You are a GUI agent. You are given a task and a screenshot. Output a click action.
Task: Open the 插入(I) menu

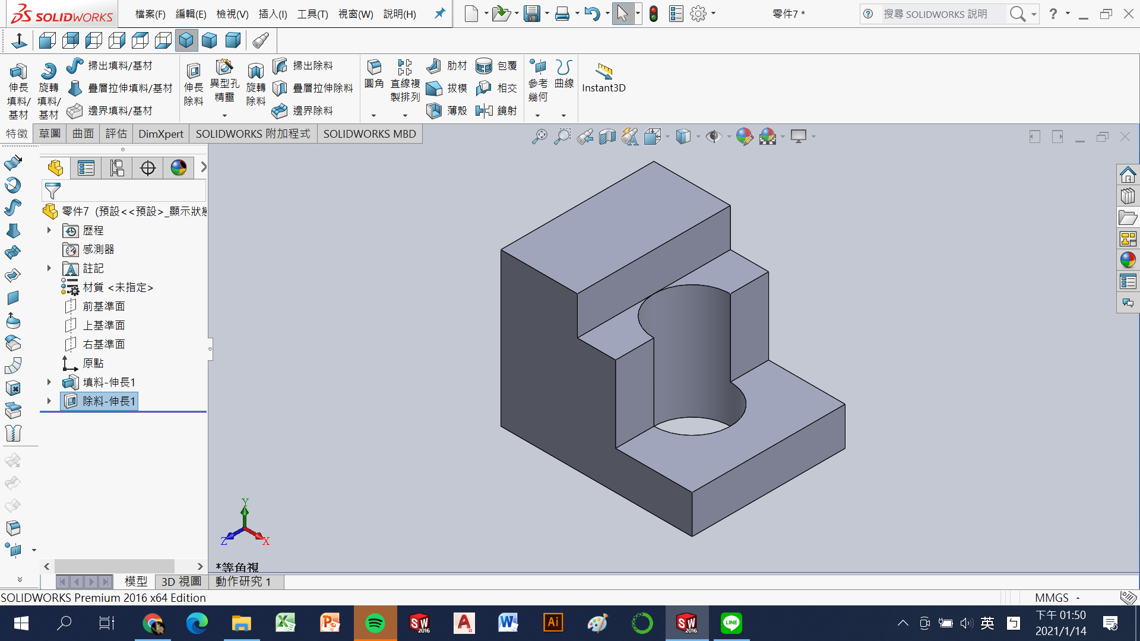(x=273, y=14)
